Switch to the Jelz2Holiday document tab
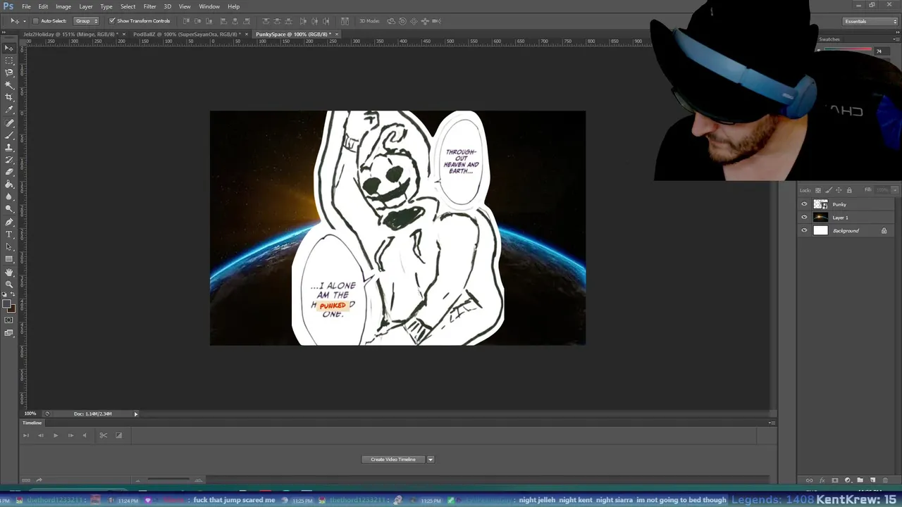 70,34
